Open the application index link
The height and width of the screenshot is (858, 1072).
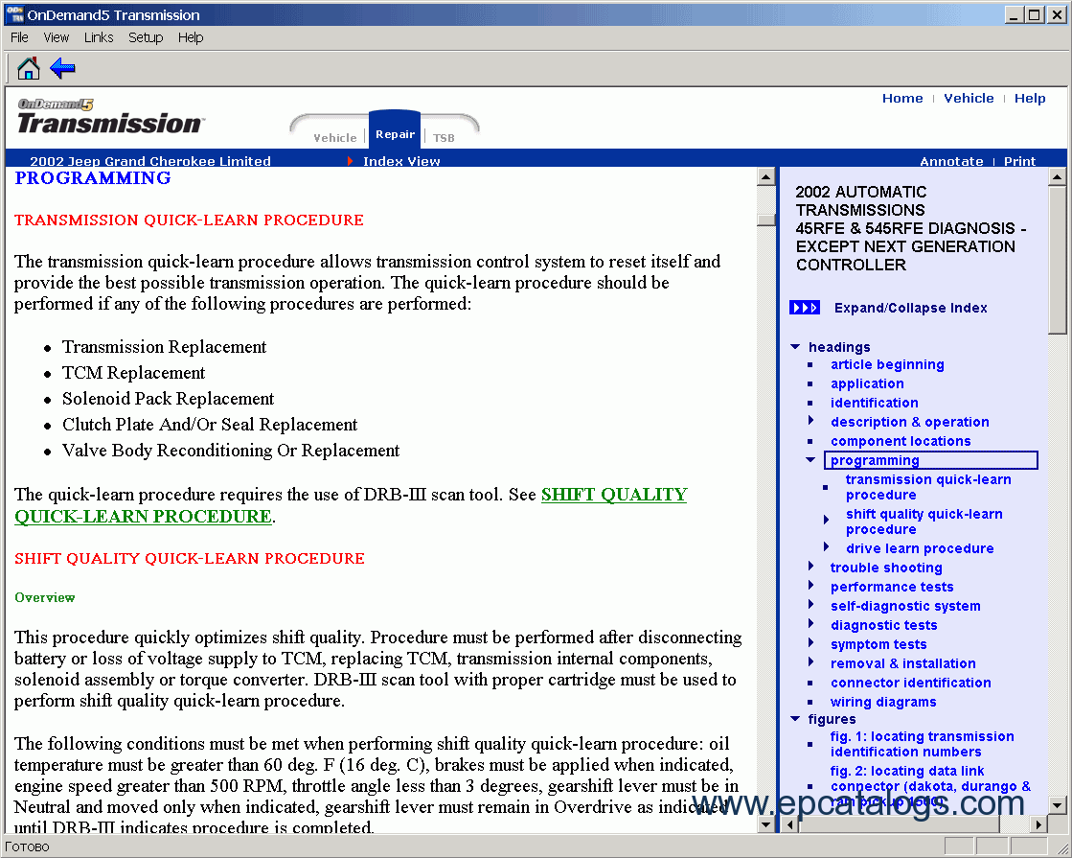point(867,383)
